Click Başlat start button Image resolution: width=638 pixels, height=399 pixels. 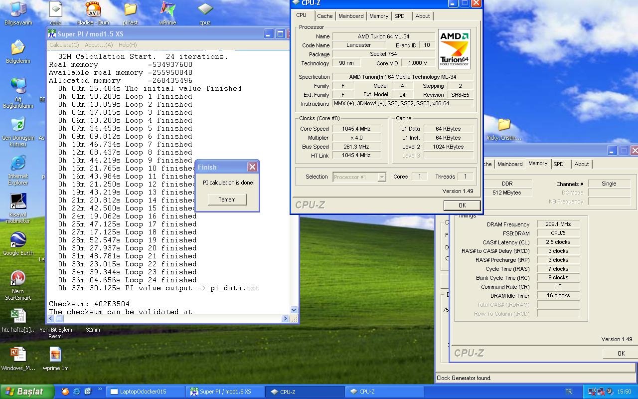click(x=28, y=392)
